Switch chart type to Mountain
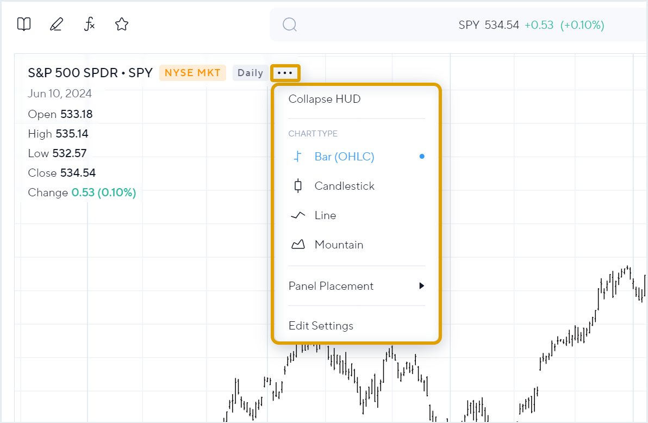This screenshot has height=423, width=648. [357, 245]
